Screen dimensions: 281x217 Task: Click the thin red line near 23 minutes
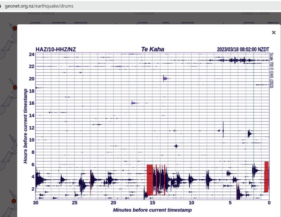click(91, 182)
